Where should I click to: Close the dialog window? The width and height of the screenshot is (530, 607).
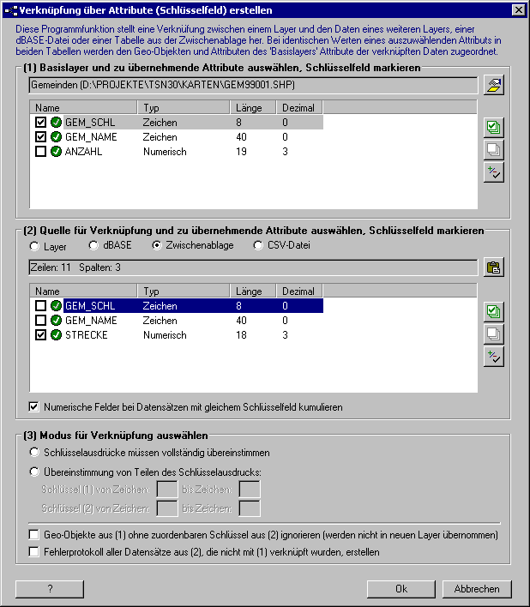tap(518, 10)
